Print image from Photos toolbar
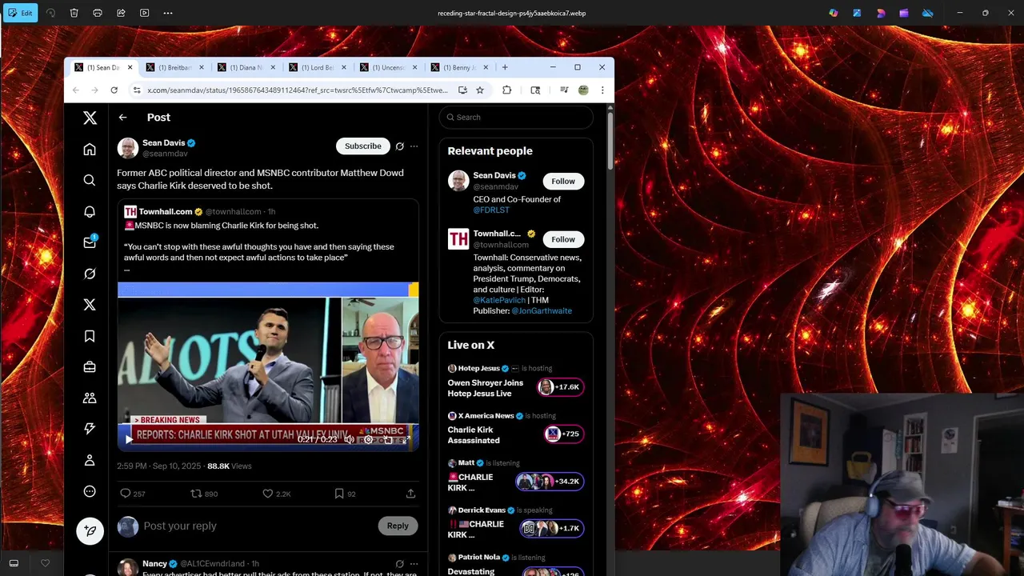The height and width of the screenshot is (576, 1024). pos(98,13)
